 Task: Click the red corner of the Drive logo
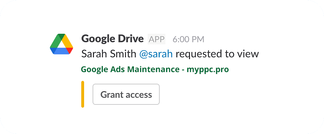click(70, 50)
